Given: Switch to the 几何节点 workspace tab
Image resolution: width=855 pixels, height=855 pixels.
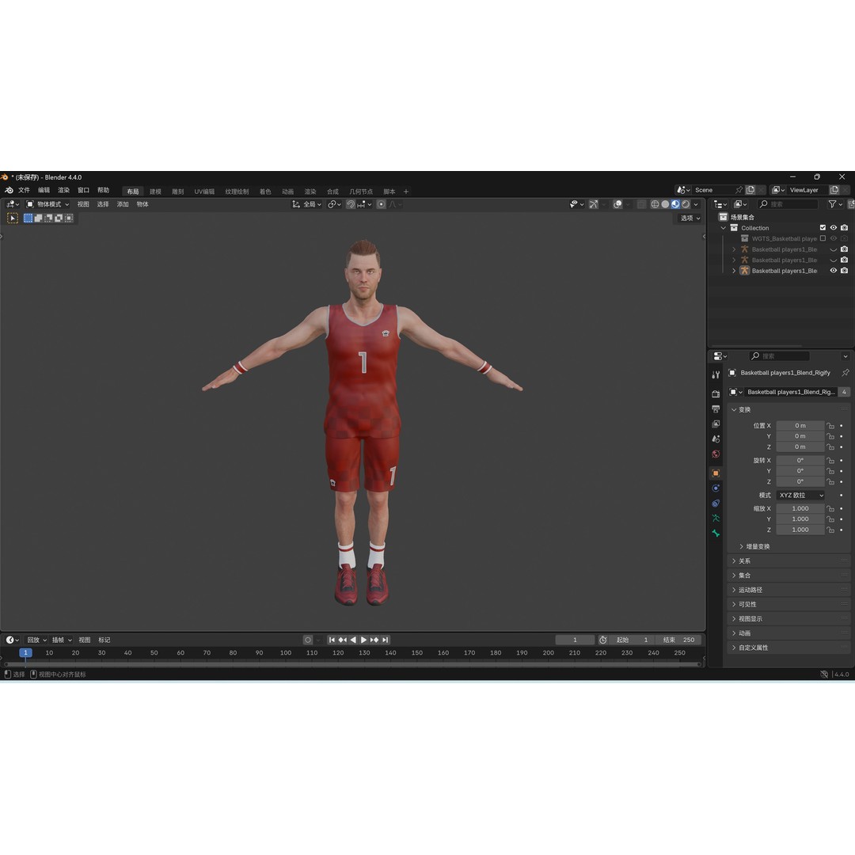Looking at the screenshot, I should point(361,192).
